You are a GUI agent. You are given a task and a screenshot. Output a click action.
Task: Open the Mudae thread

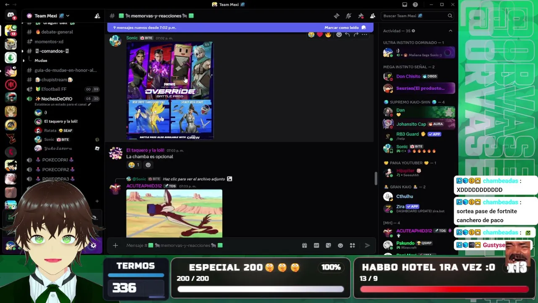(41, 61)
